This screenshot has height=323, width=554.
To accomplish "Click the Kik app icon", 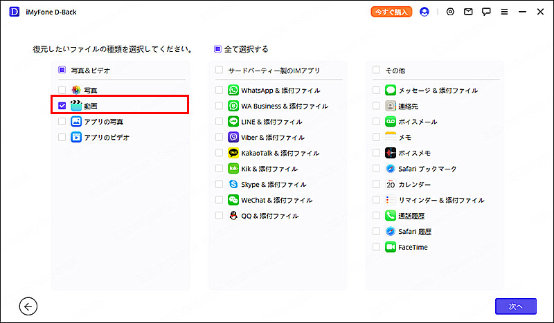I will [233, 168].
